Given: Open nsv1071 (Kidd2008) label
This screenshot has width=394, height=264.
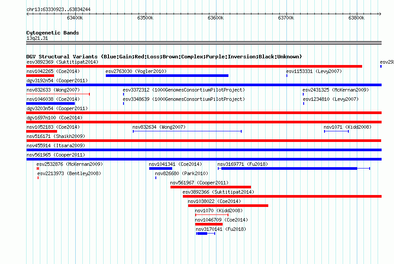Looking at the screenshot, I should click(x=347, y=127).
